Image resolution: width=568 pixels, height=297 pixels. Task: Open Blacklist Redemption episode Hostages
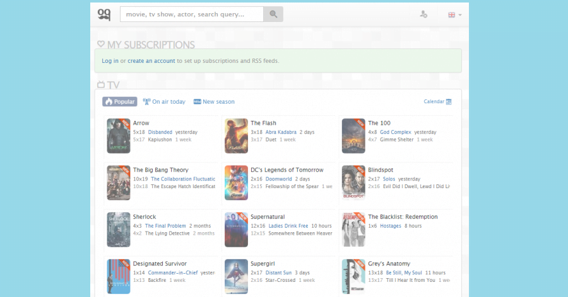point(391,226)
